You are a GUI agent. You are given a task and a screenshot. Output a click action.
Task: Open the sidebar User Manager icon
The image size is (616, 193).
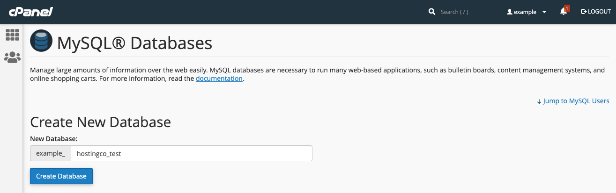[12, 57]
